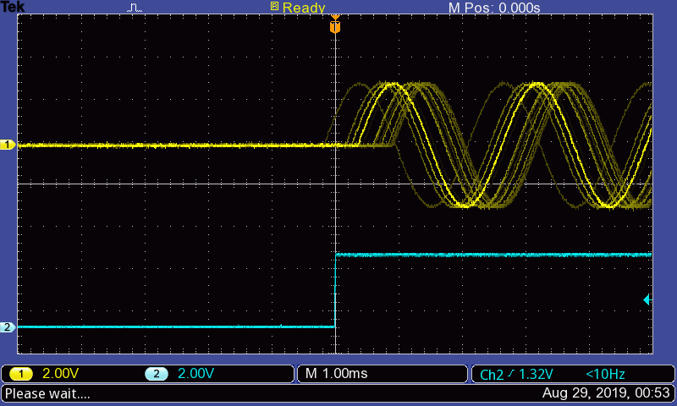
Task: Select the cyan channel 2 ground marker
Action: click(x=8, y=327)
